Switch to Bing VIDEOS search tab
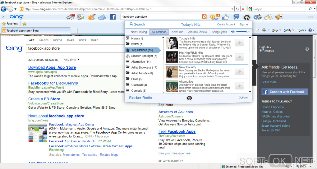 tap(57, 40)
